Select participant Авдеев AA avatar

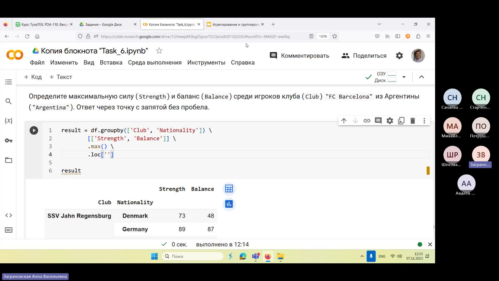(466, 183)
